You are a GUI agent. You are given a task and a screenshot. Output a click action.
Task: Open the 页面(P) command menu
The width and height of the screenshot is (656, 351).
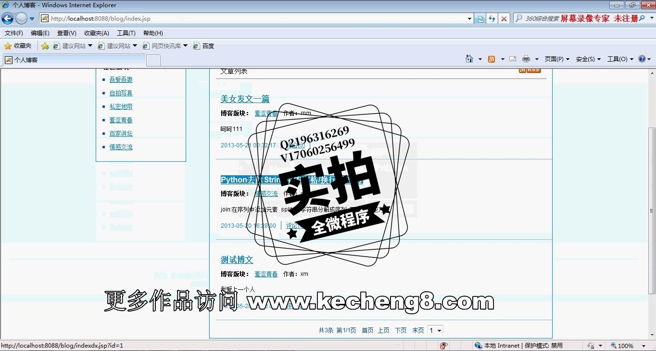click(557, 59)
